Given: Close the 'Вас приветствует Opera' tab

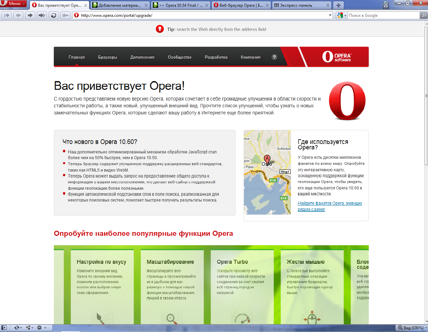Looking at the screenshot, I should (85, 5).
